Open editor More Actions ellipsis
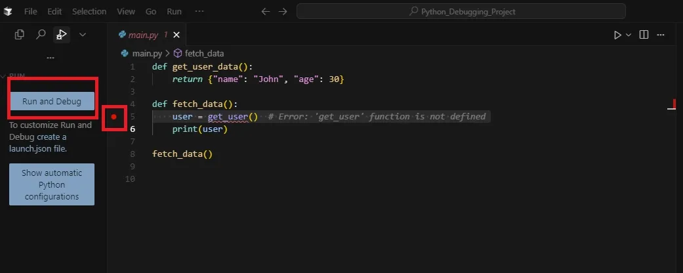The height and width of the screenshot is (273, 683). click(661, 35)
